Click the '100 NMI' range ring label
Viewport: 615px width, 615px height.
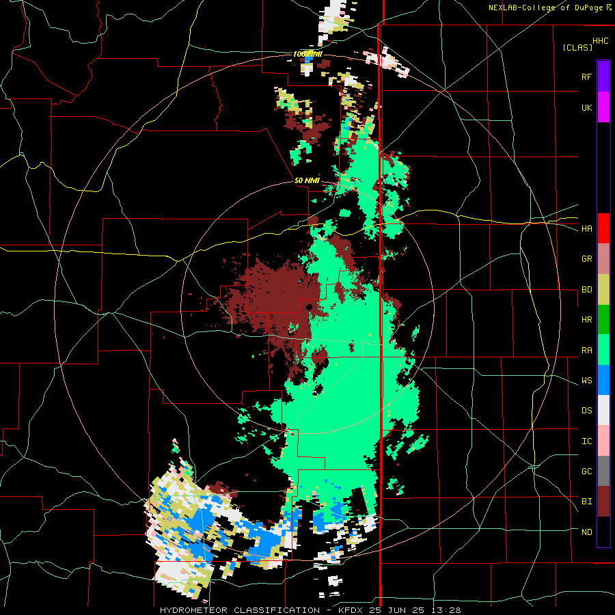307,54
